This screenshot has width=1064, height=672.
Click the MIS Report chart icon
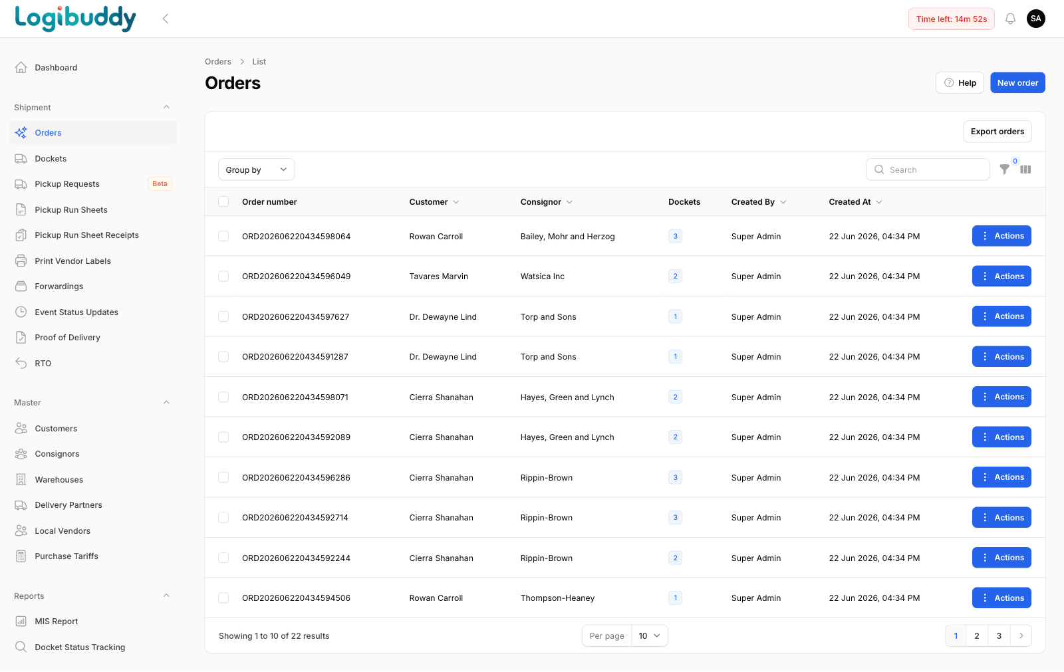(21, 621)
